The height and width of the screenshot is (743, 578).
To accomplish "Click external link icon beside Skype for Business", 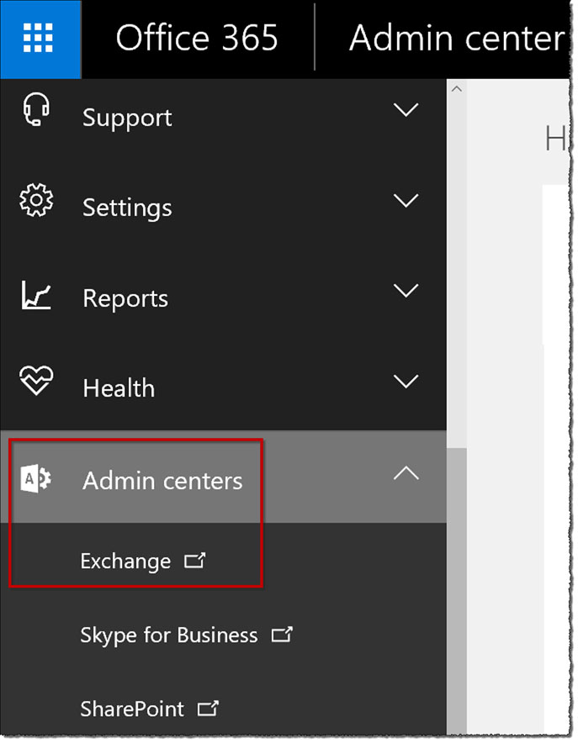I will pyautogui.click(x=282, y=635).
